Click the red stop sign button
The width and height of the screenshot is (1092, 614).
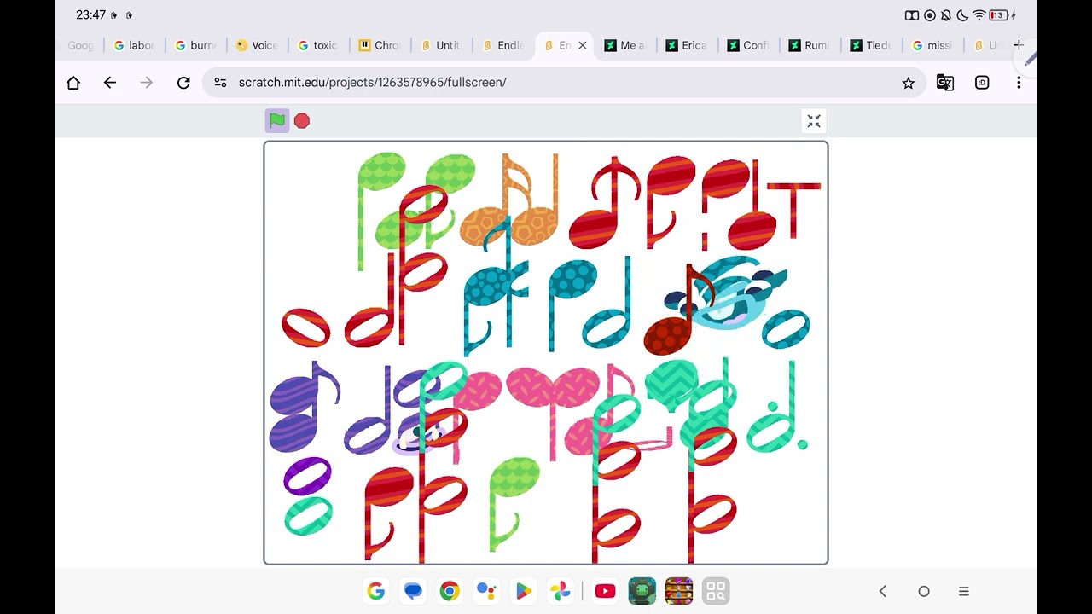click(302, 121)
